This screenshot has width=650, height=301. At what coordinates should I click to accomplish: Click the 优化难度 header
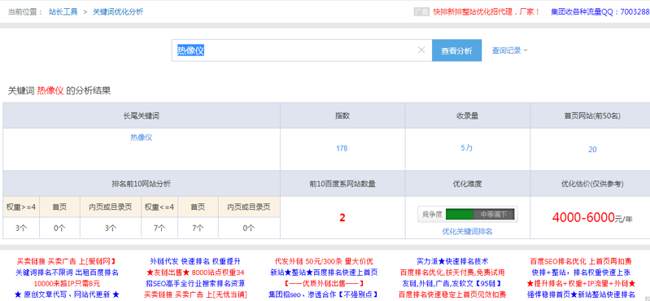468,184
